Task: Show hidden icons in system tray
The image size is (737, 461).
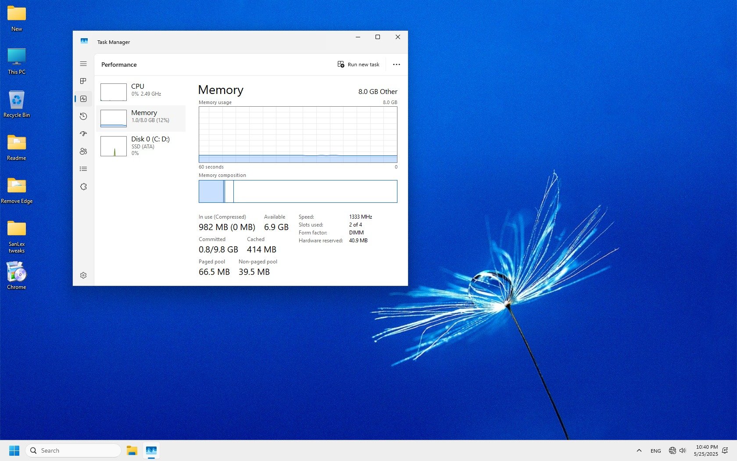Action: click(x=639, y=450)
